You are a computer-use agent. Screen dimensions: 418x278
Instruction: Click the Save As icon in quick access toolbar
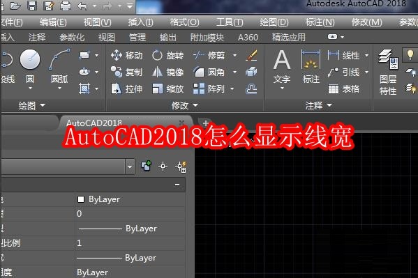pyautogui.click(x=49, y=6)
